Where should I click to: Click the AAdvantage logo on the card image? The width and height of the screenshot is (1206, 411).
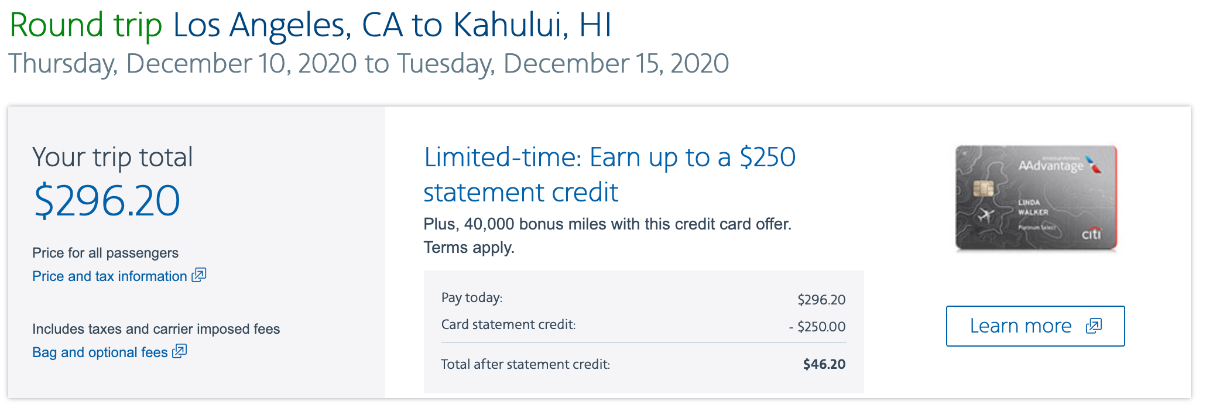(x=1051, y=166)
